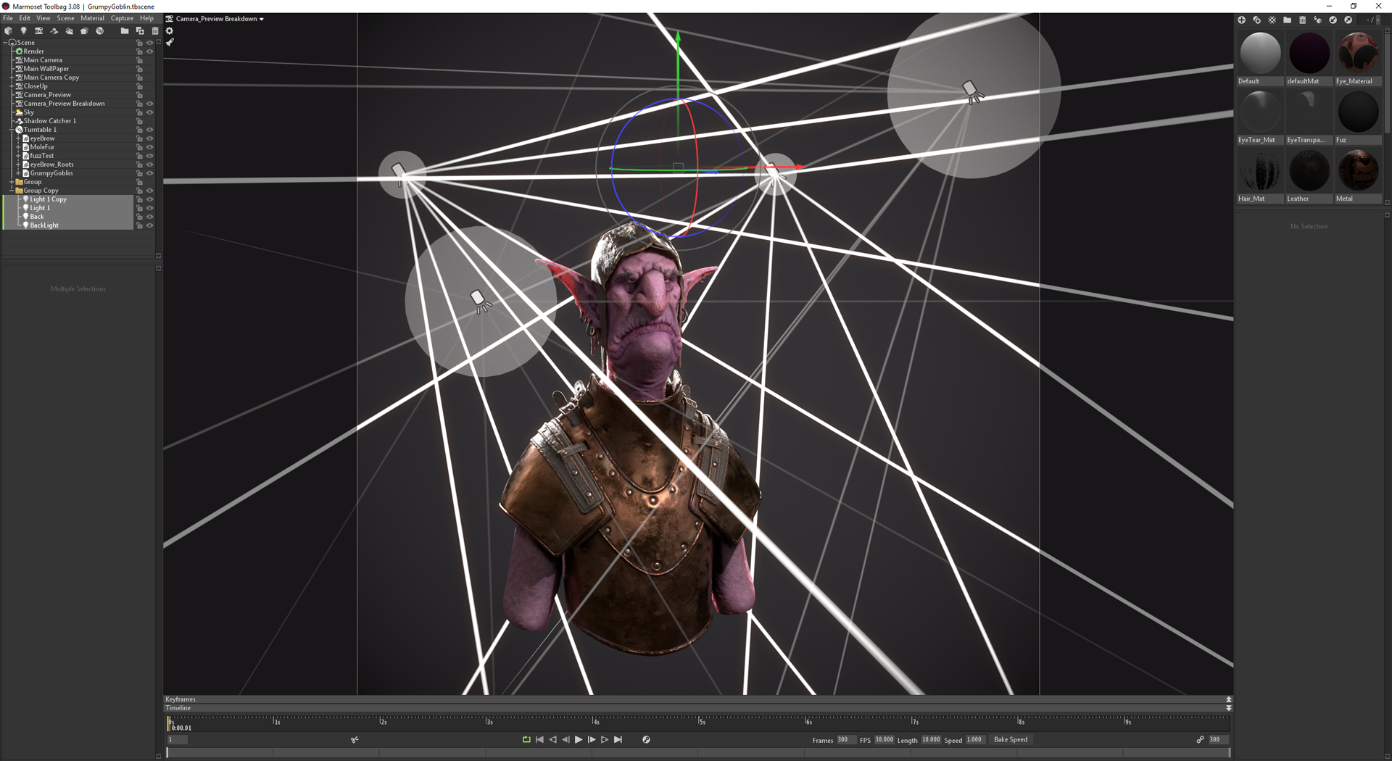Duplicate material icon in material panel
Image resolution: width=1392 pixels, height=761 pixels.
coord(1257,20)
